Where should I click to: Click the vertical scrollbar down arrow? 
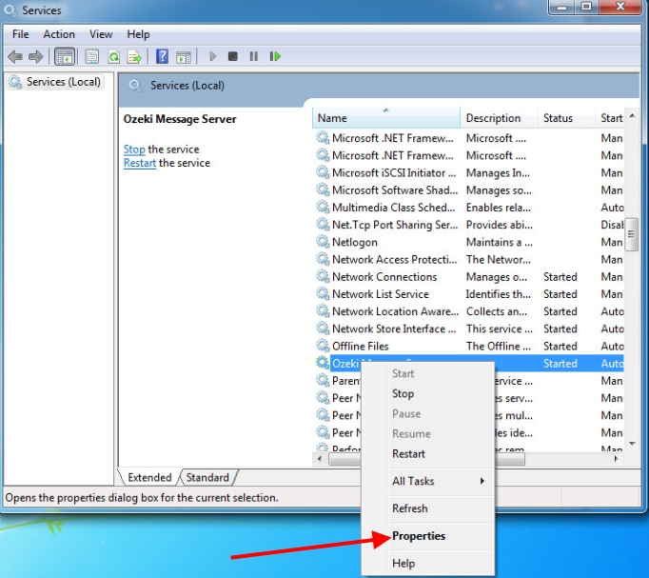coord(632,445)
